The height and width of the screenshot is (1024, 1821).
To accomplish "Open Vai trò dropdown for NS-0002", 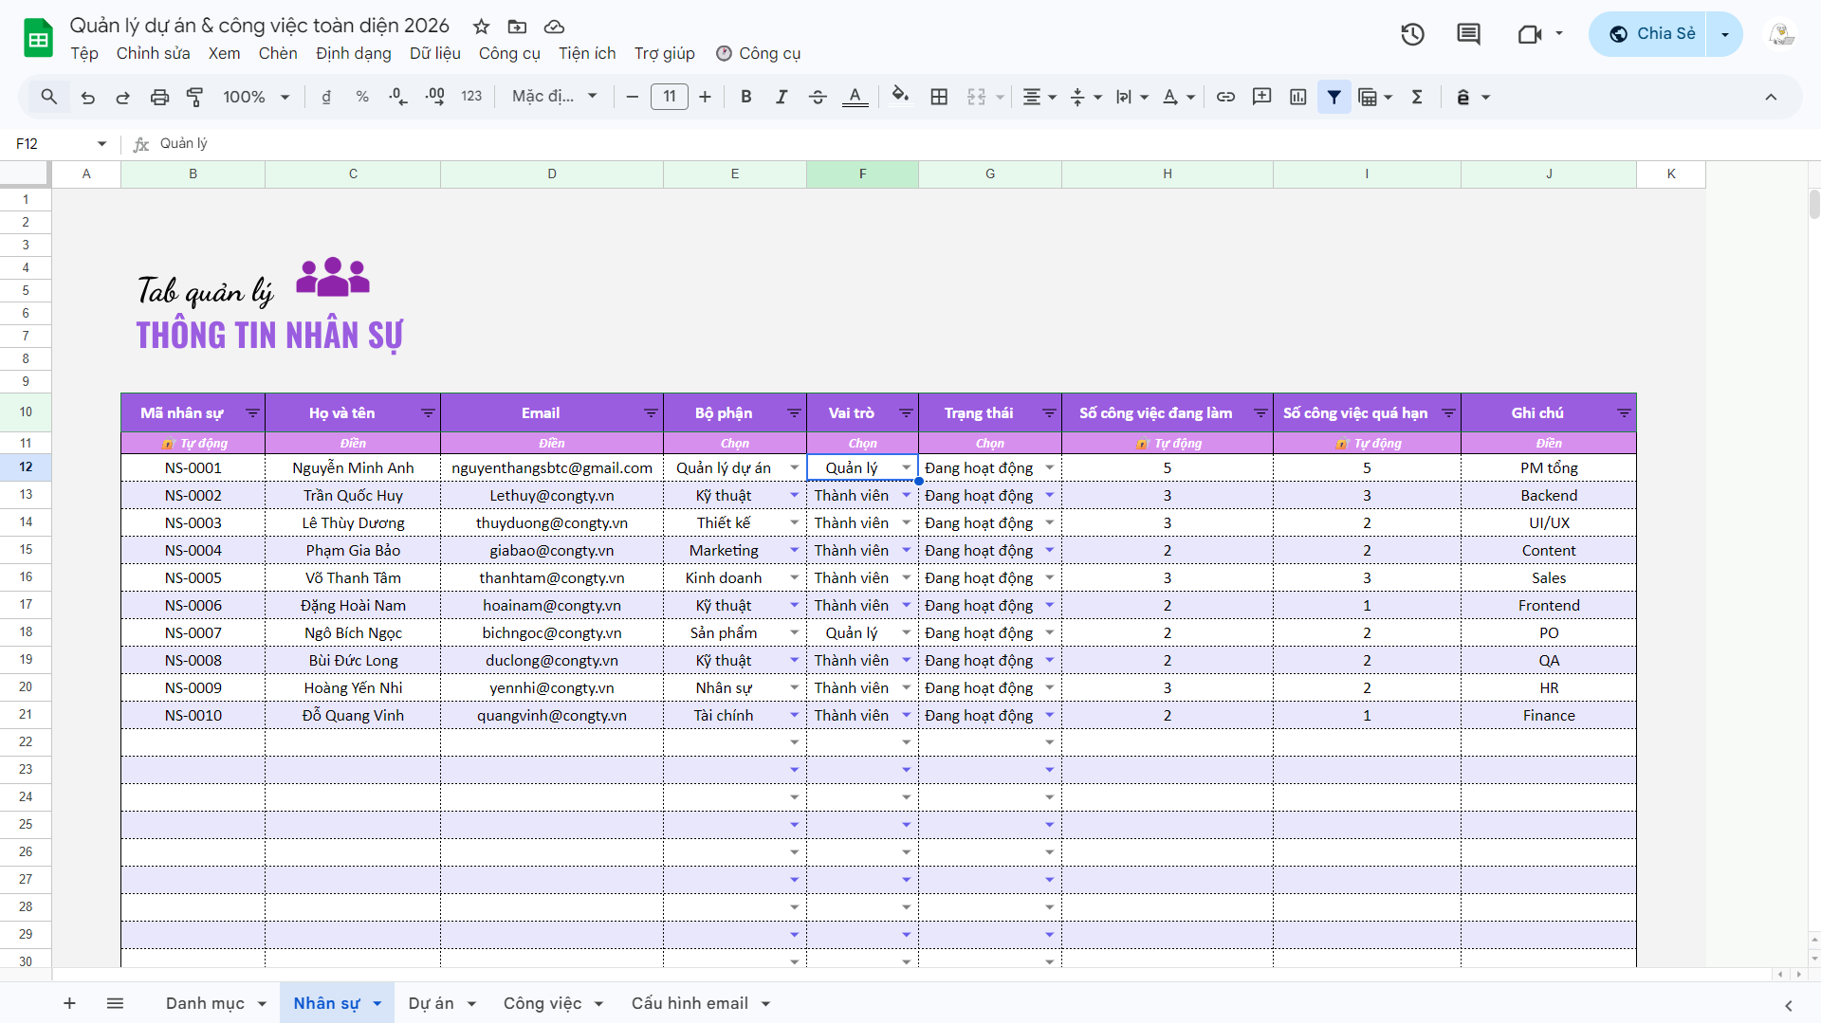I will (x=906, y=496).
